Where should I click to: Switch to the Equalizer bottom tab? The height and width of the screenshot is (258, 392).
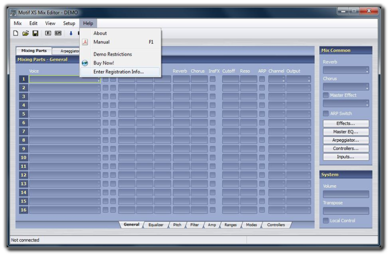156,225
